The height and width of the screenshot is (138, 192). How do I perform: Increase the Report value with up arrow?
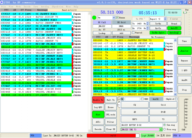pyautogui.click(x=165, y=18)
